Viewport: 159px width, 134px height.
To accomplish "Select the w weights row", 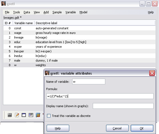I will [79, 65].
